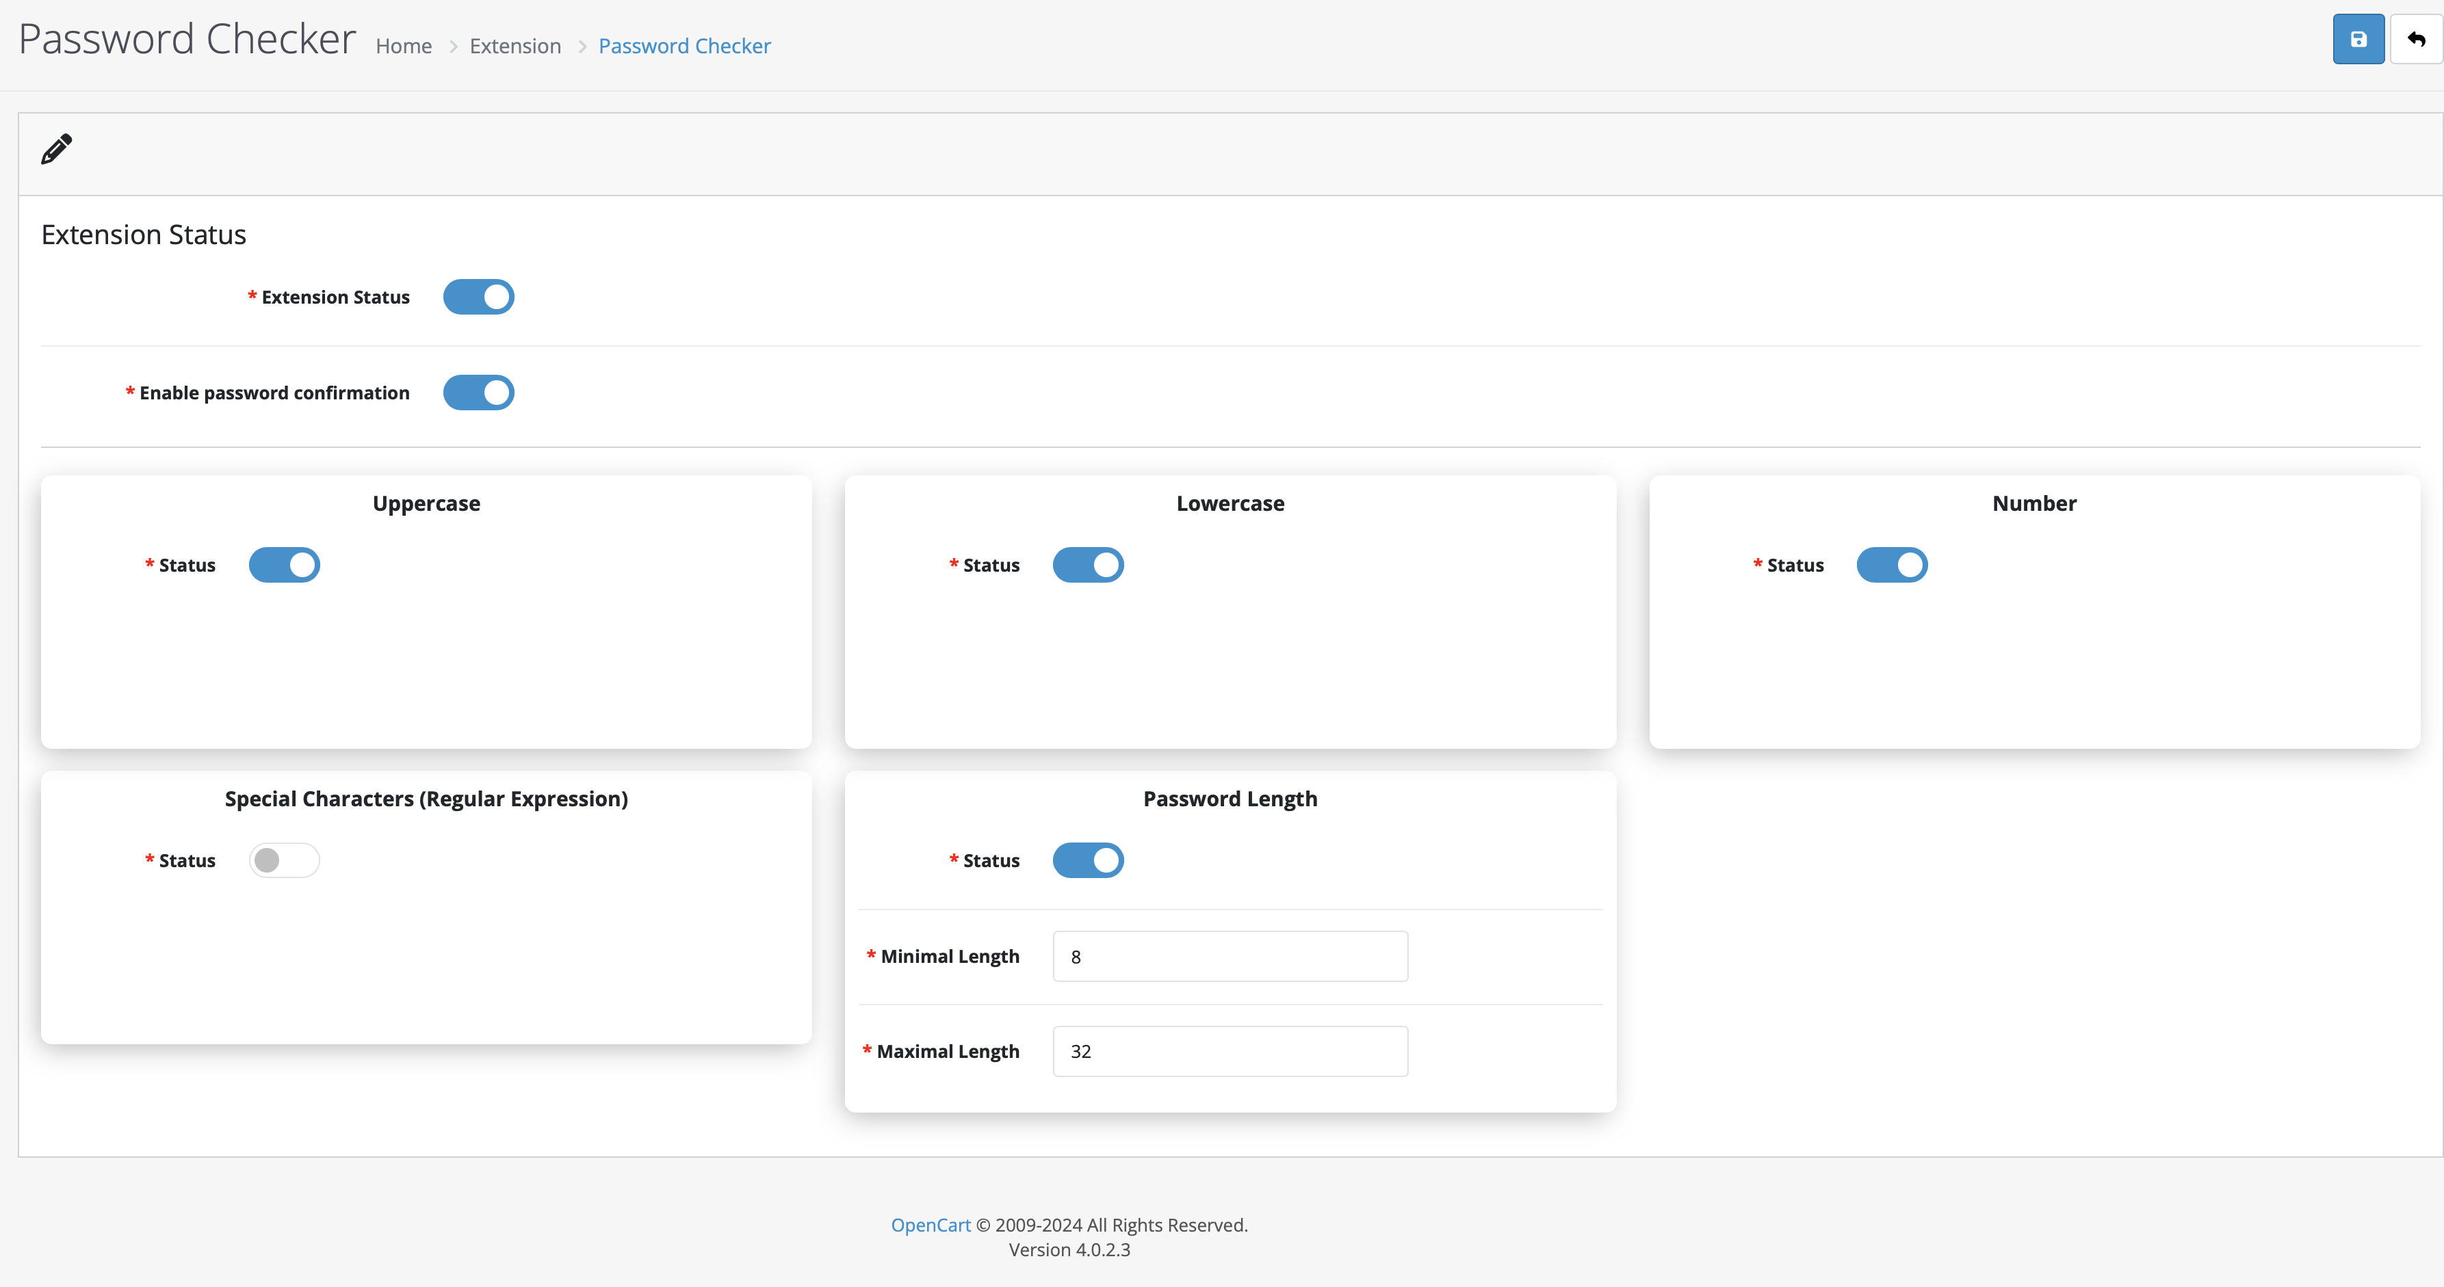Click the Password Checker page title

click(x=188, y=39)
